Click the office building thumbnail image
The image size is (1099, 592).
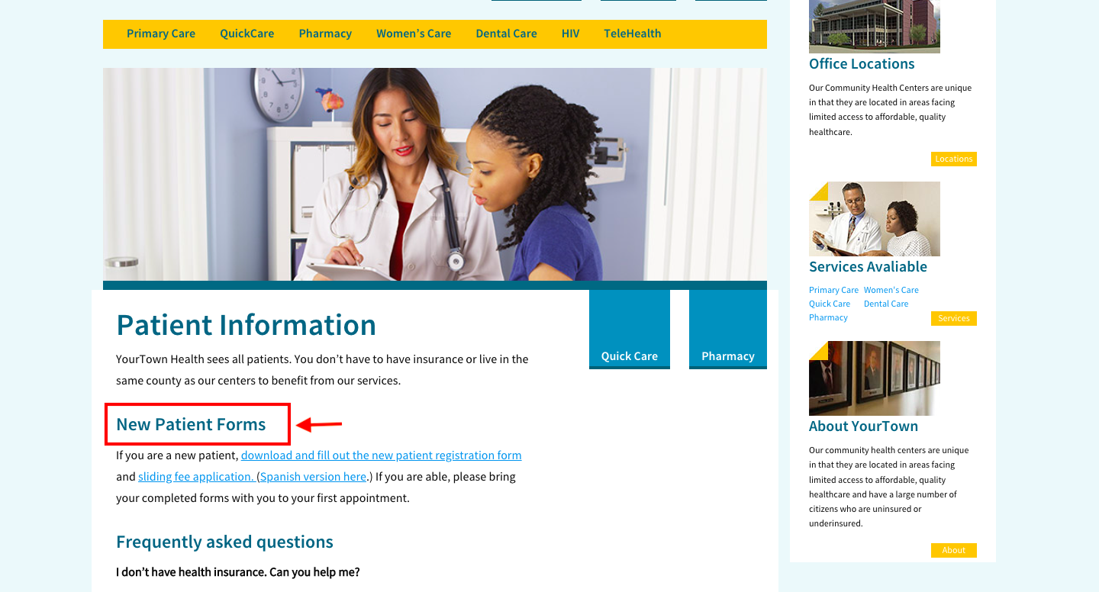click(x=875, y=26)
